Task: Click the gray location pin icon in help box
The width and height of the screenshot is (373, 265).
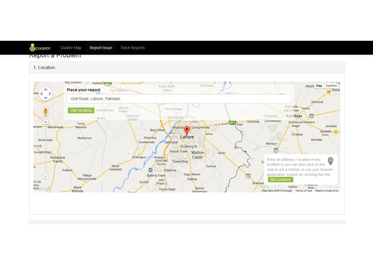Action: tap(331, 161)
